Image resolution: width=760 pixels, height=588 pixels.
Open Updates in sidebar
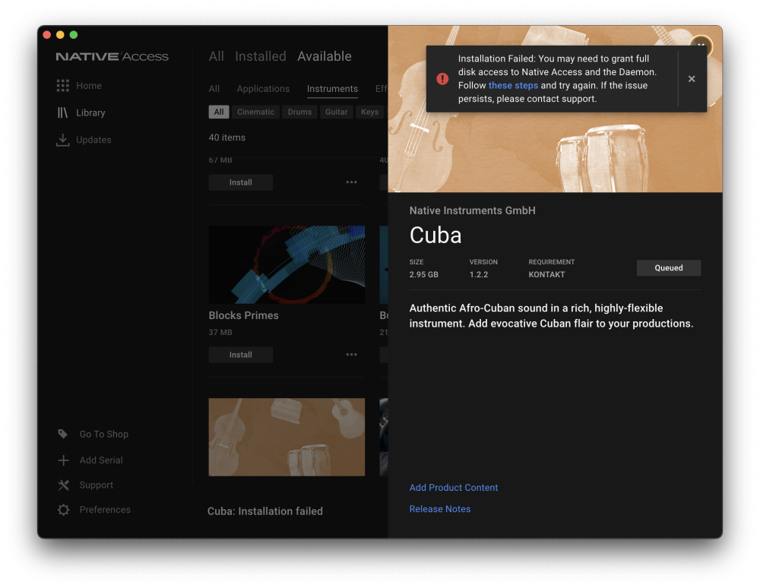click(93, 140)
